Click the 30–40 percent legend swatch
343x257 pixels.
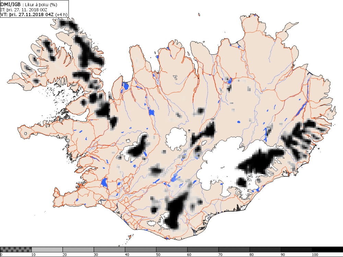click(x=109, y=249)
